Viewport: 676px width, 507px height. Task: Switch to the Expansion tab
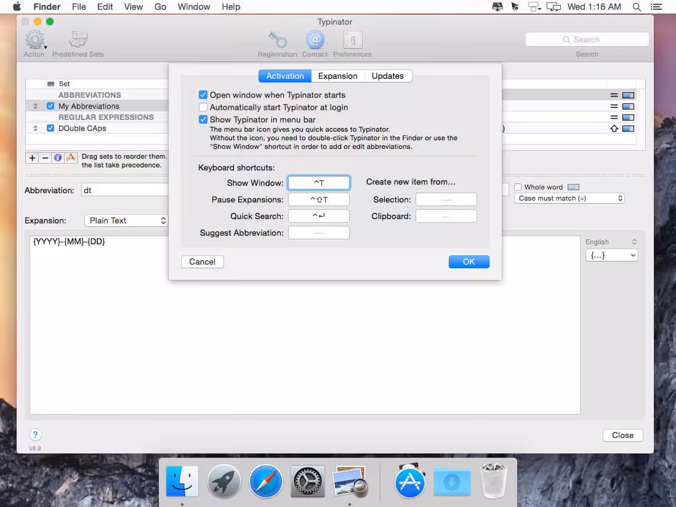click(337, 76)
